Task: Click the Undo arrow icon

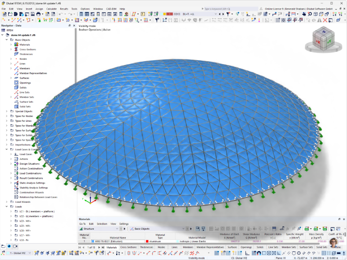Action: pyautogui.click(x=60, y=14)
